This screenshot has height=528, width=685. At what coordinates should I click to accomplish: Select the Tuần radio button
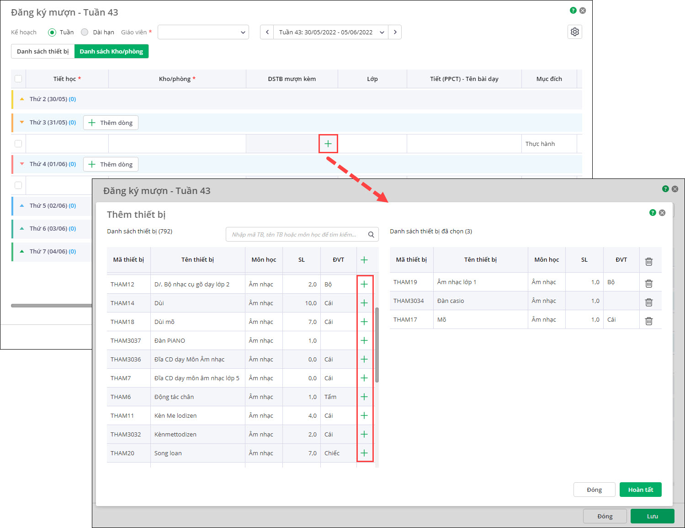pyautogui.click(x=52, y=32)
